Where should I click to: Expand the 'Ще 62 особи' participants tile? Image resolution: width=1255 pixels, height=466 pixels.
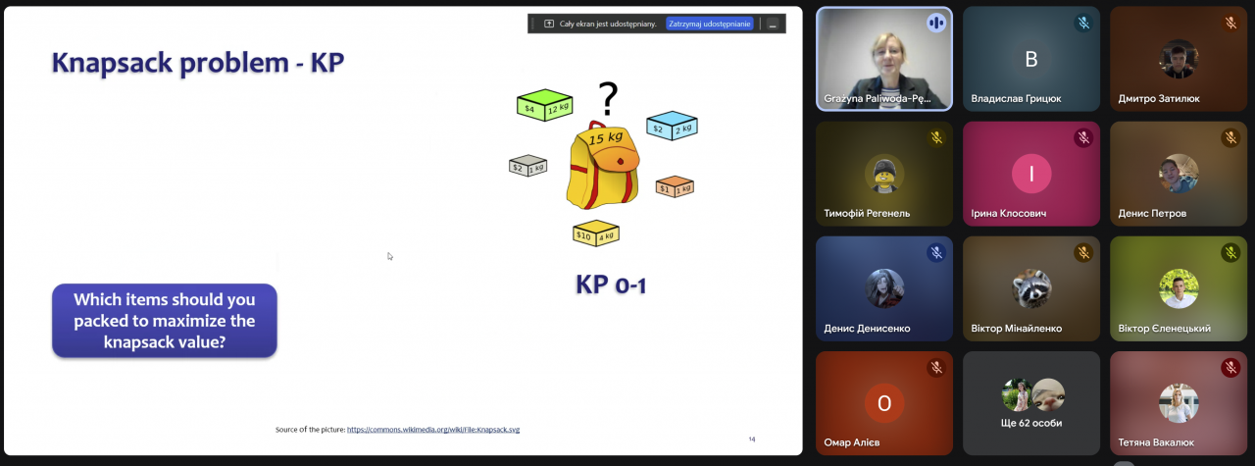click(1030, 402)
